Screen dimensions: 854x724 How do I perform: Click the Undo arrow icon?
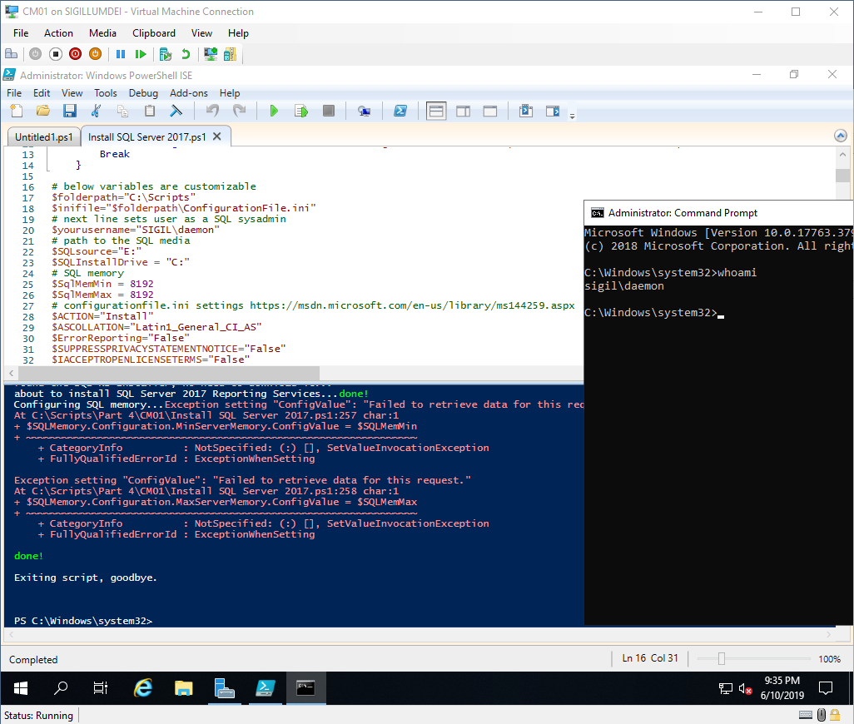(212, 111)
